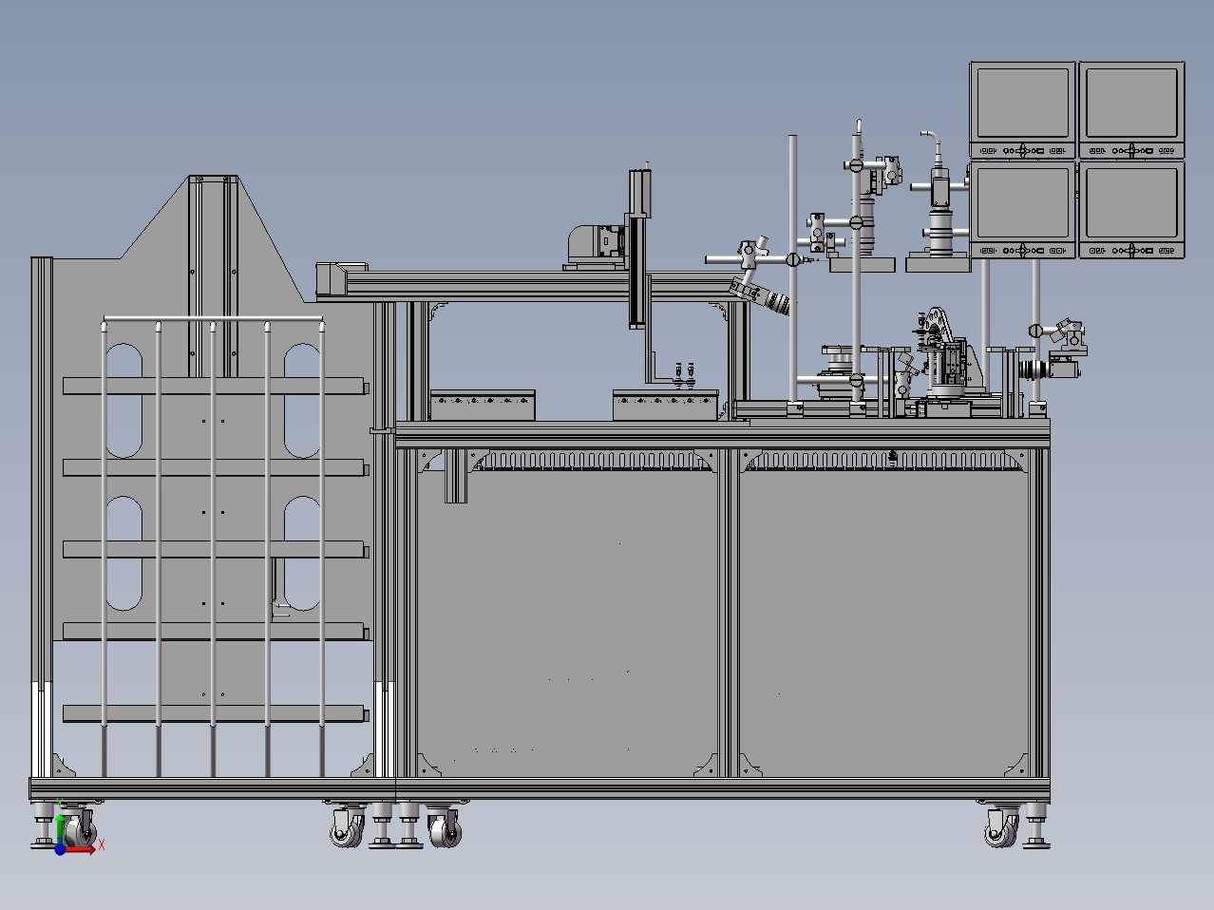Image resolution: width=1214 pixels, height=910 pixels.
Task: Select the far-right leveling foot
Action: 1035,826
